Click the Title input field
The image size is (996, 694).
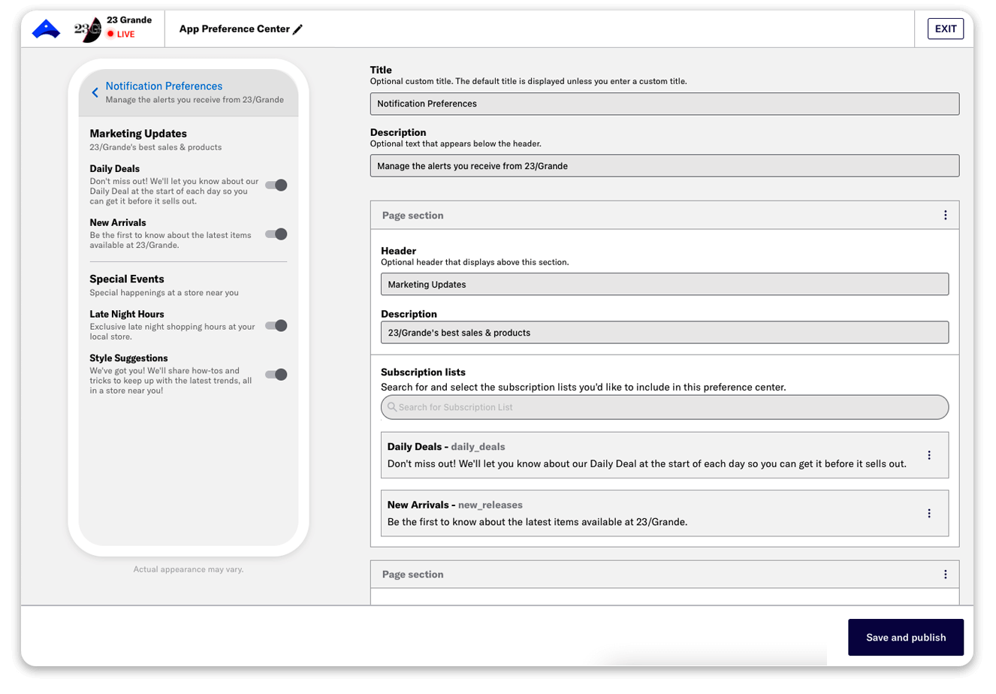click(664, 104)
